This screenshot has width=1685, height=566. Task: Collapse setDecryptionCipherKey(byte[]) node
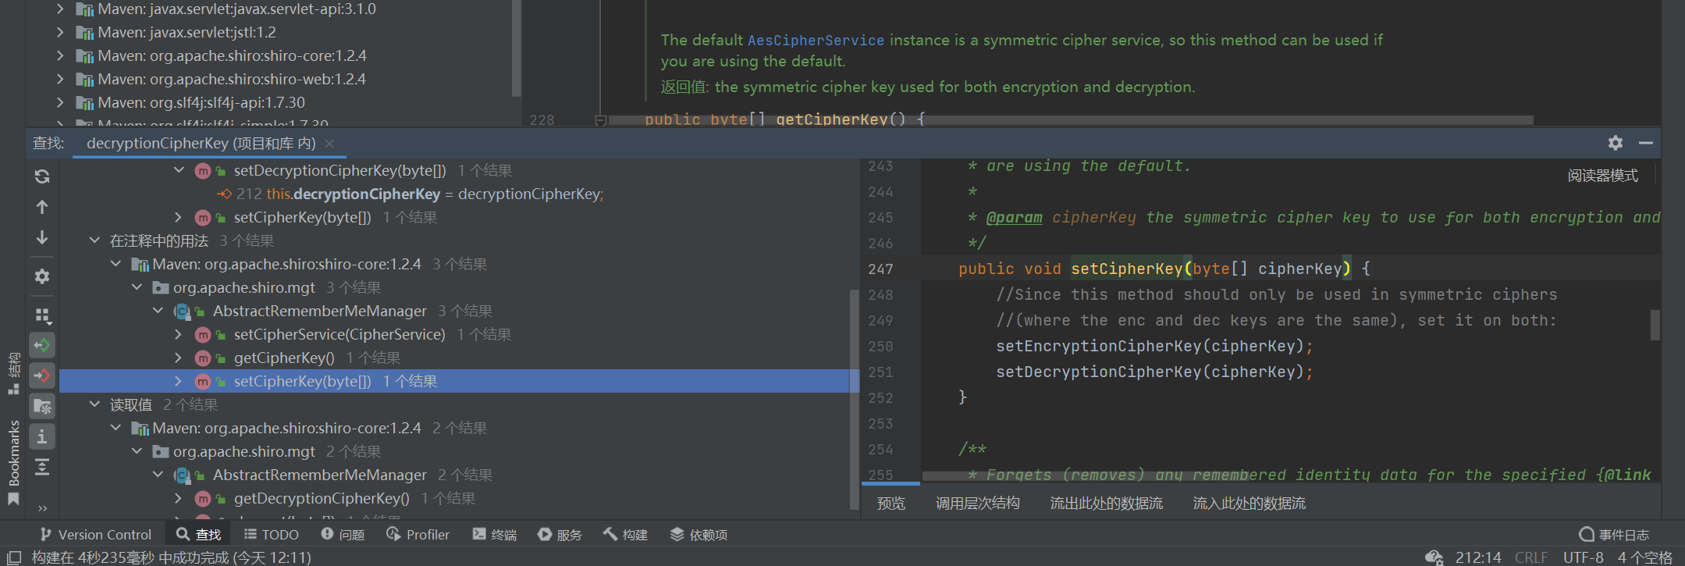pos(179,170)
